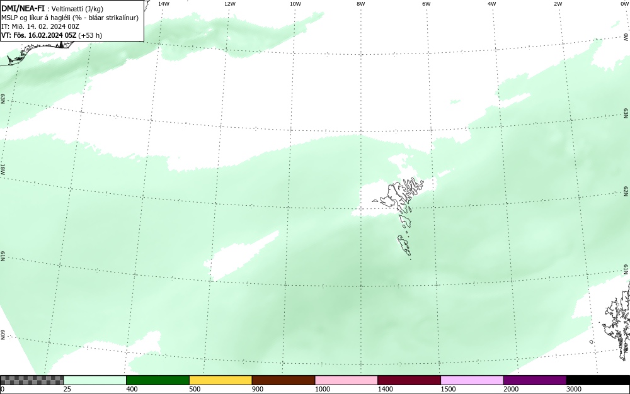Image resolution: width=630 pixels, height=394 pixels.
Task: Click the legend value 1400
Action: pyautogui.click(x=385, y=389)
